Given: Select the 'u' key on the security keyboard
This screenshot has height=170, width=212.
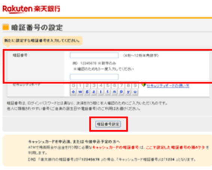Looking at the screenshot, I should click(135, 92).
